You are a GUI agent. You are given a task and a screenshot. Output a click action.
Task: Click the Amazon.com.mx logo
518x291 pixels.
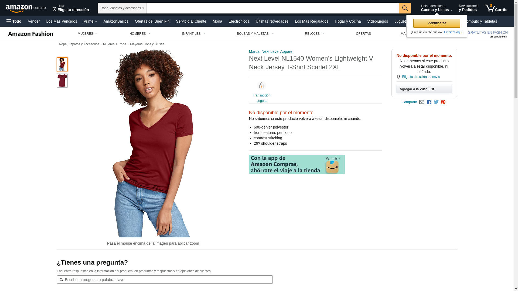tap(26, 8)
